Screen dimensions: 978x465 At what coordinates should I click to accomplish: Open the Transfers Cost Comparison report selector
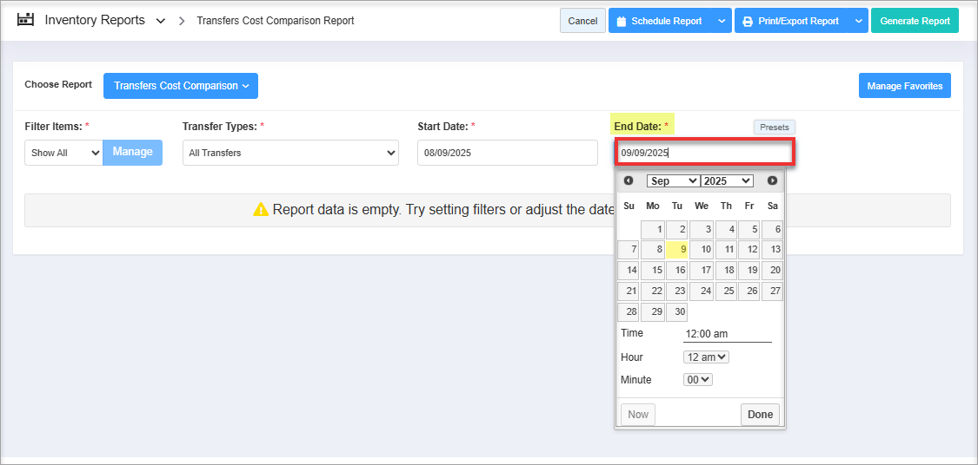coord(181,86)
